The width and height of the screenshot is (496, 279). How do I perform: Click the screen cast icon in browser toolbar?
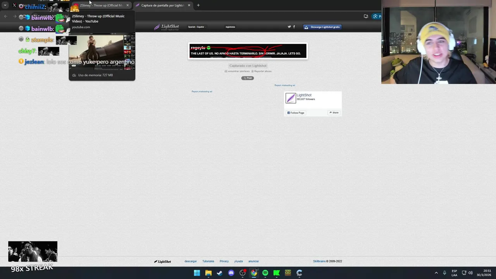pos(366,16)
